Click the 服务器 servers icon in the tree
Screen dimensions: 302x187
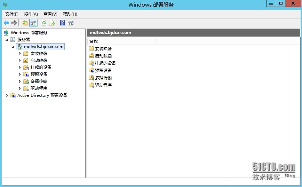[x=13, y=40]
